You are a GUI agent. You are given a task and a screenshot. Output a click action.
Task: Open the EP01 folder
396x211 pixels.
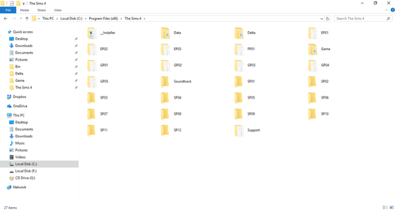point(318,33)
